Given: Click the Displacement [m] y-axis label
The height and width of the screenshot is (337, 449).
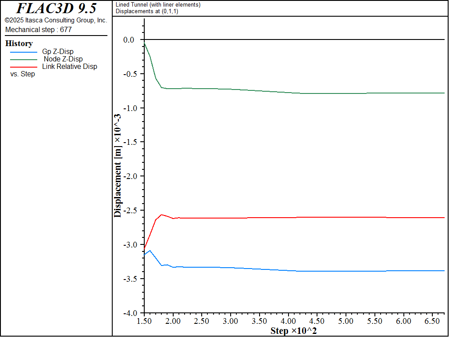Looking at the screenshot, I should (118, 166).
